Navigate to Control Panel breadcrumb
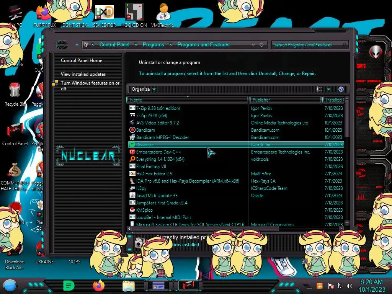The width and height of the screenshot is (392, 294). pyautogui.click(x=114, y=44)
